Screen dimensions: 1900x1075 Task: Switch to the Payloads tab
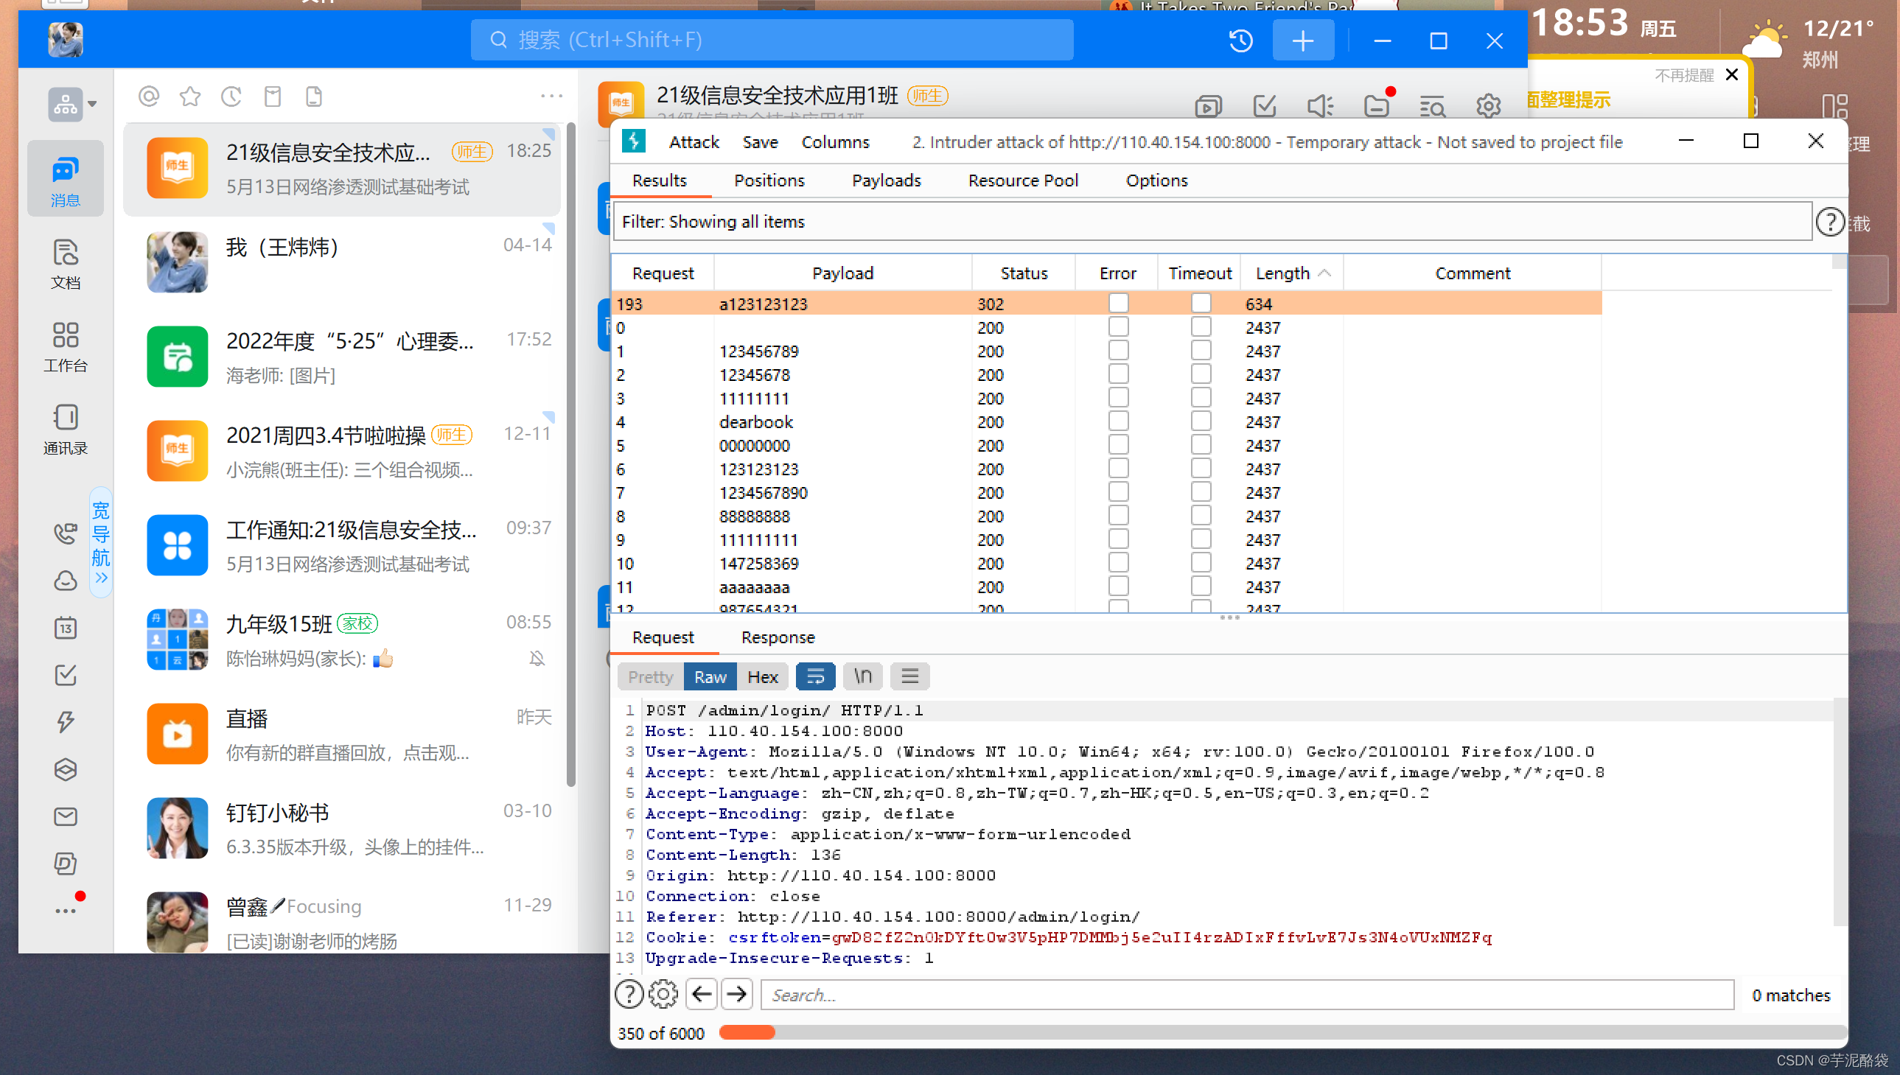tap(886, 181)
